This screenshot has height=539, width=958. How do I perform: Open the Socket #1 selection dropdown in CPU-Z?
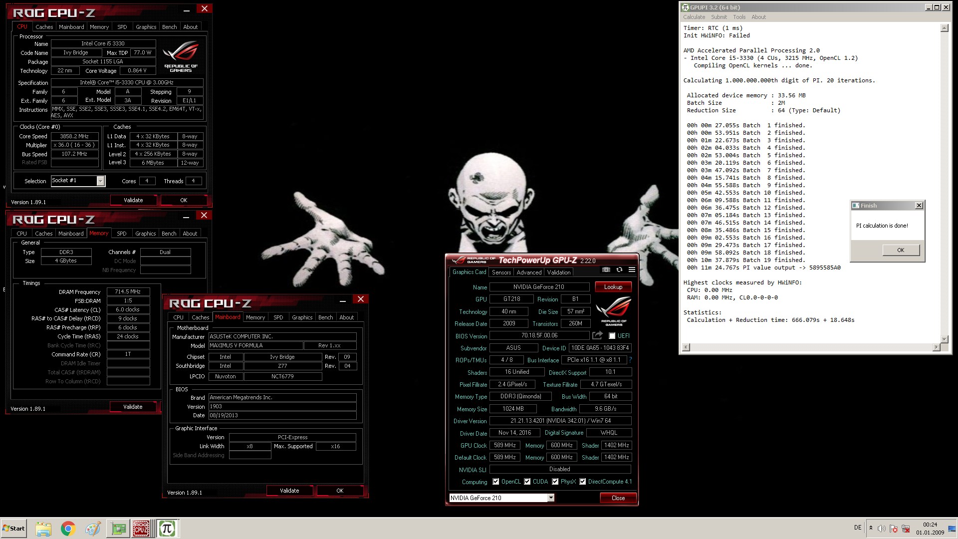click(101, 181)
